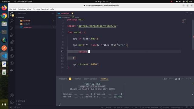Change Go language mode in status bar
This screenshot has height=109, width=194.
pyautogui.click(x=136, y=107)
